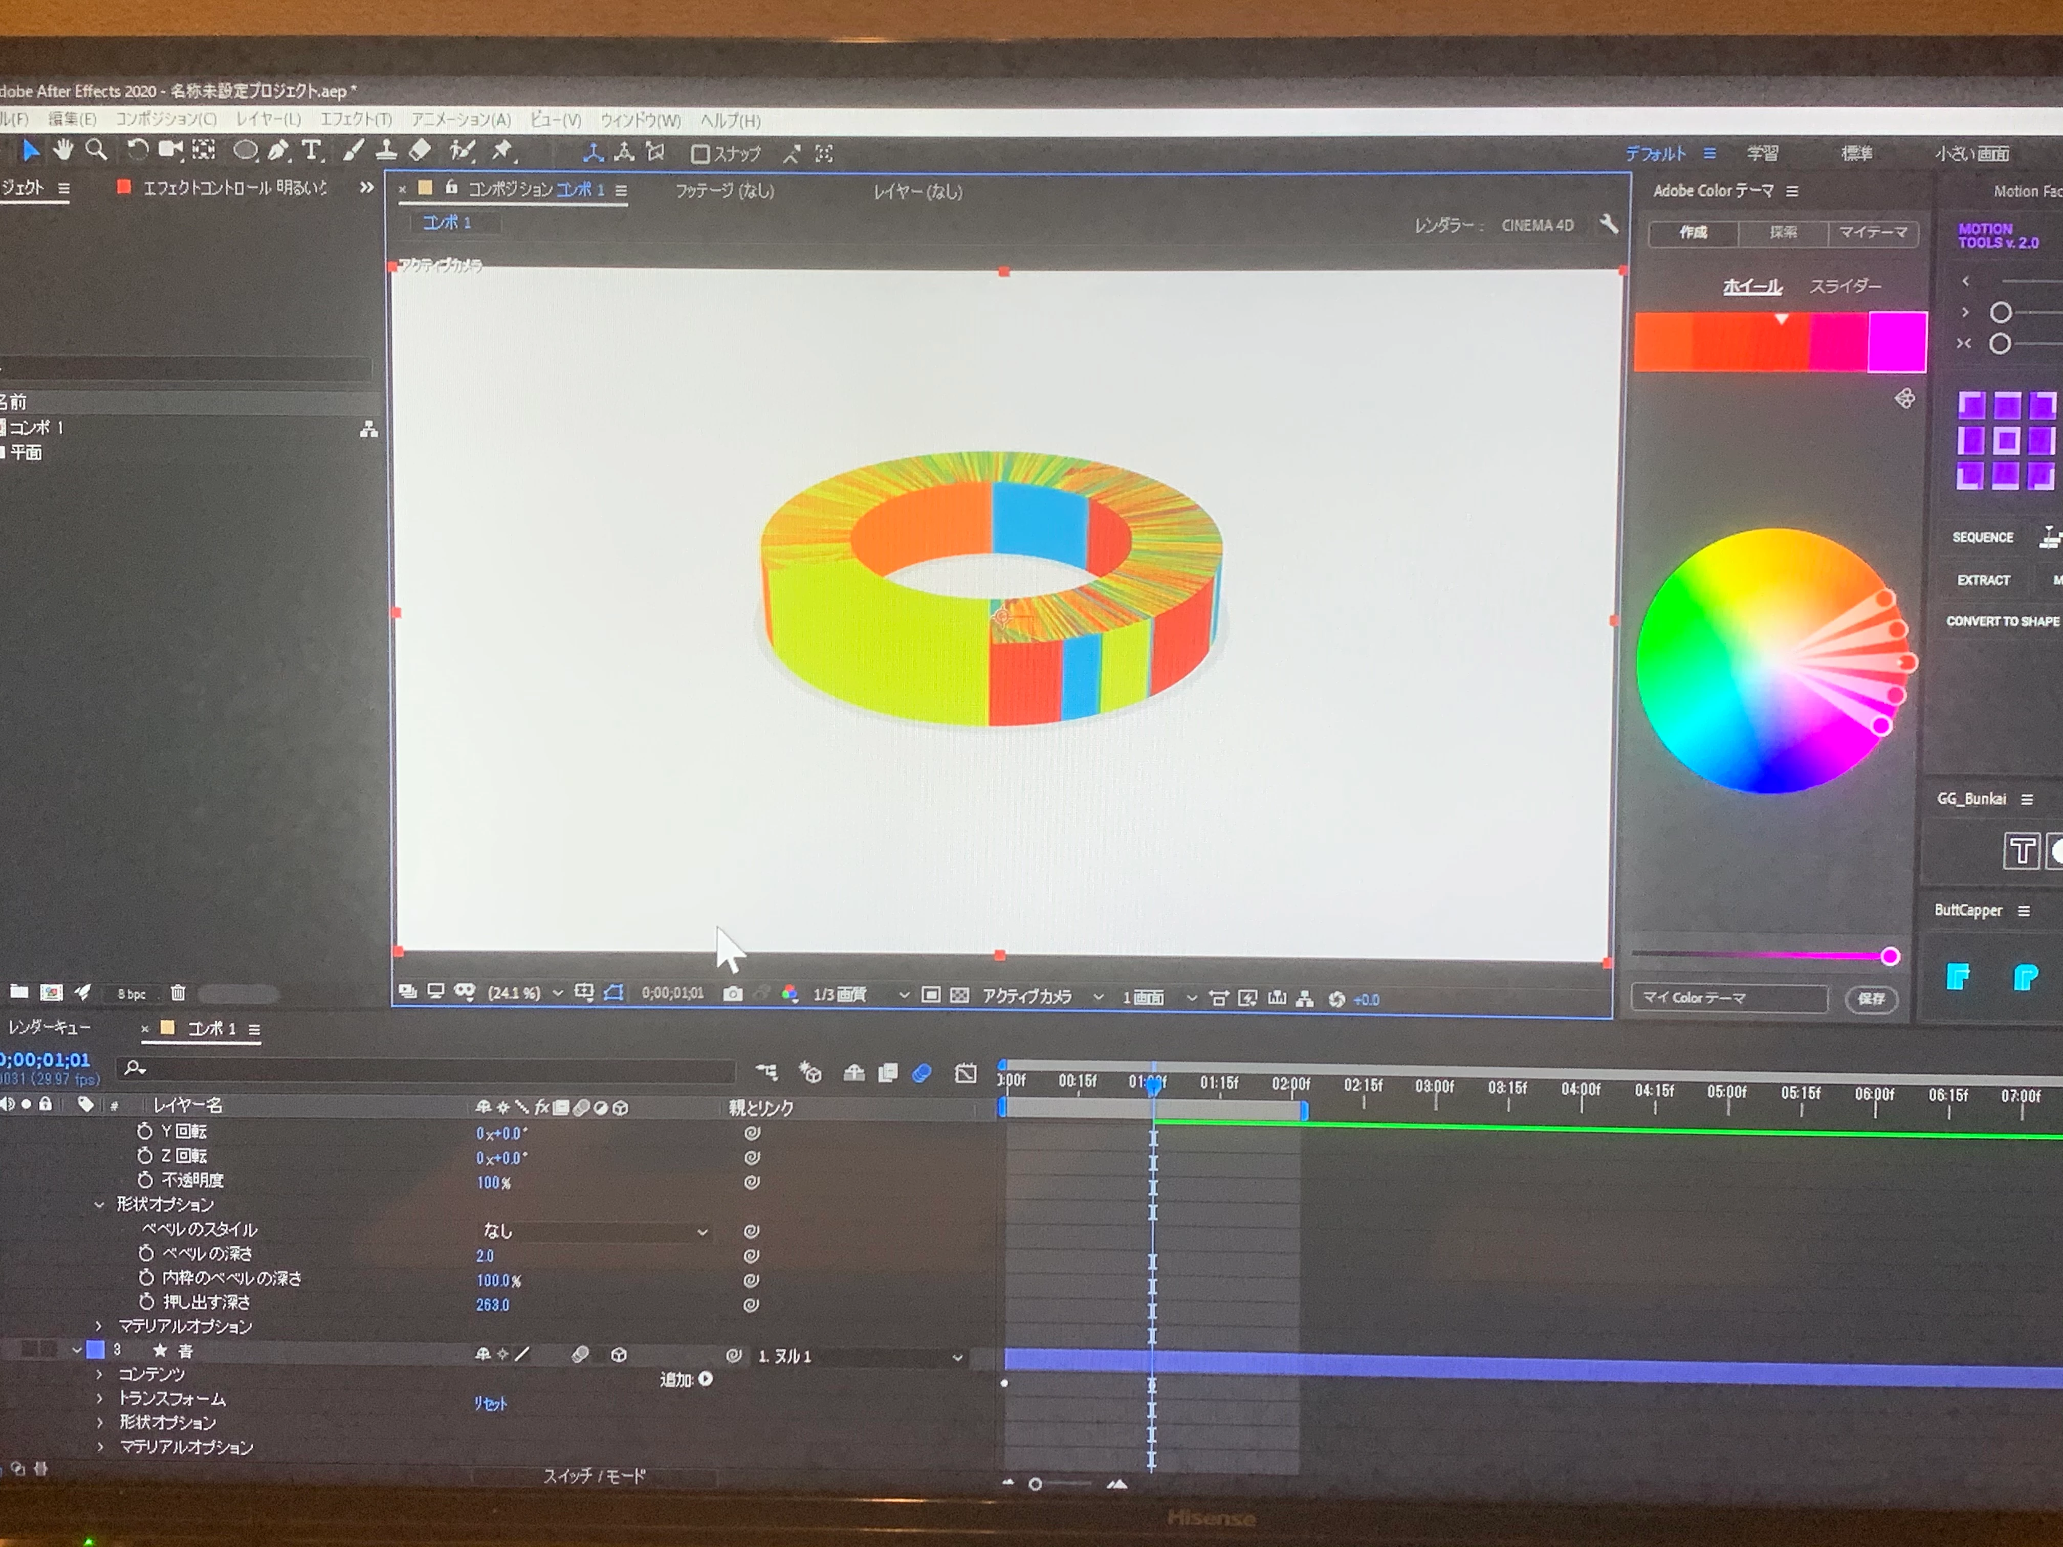Open the Animation menu
The height and width of the screenshot is (1547, 2063).
click(x=460, y=120)
